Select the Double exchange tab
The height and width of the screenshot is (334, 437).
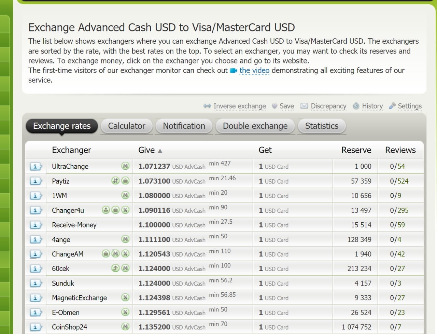(x=255, y=126)
